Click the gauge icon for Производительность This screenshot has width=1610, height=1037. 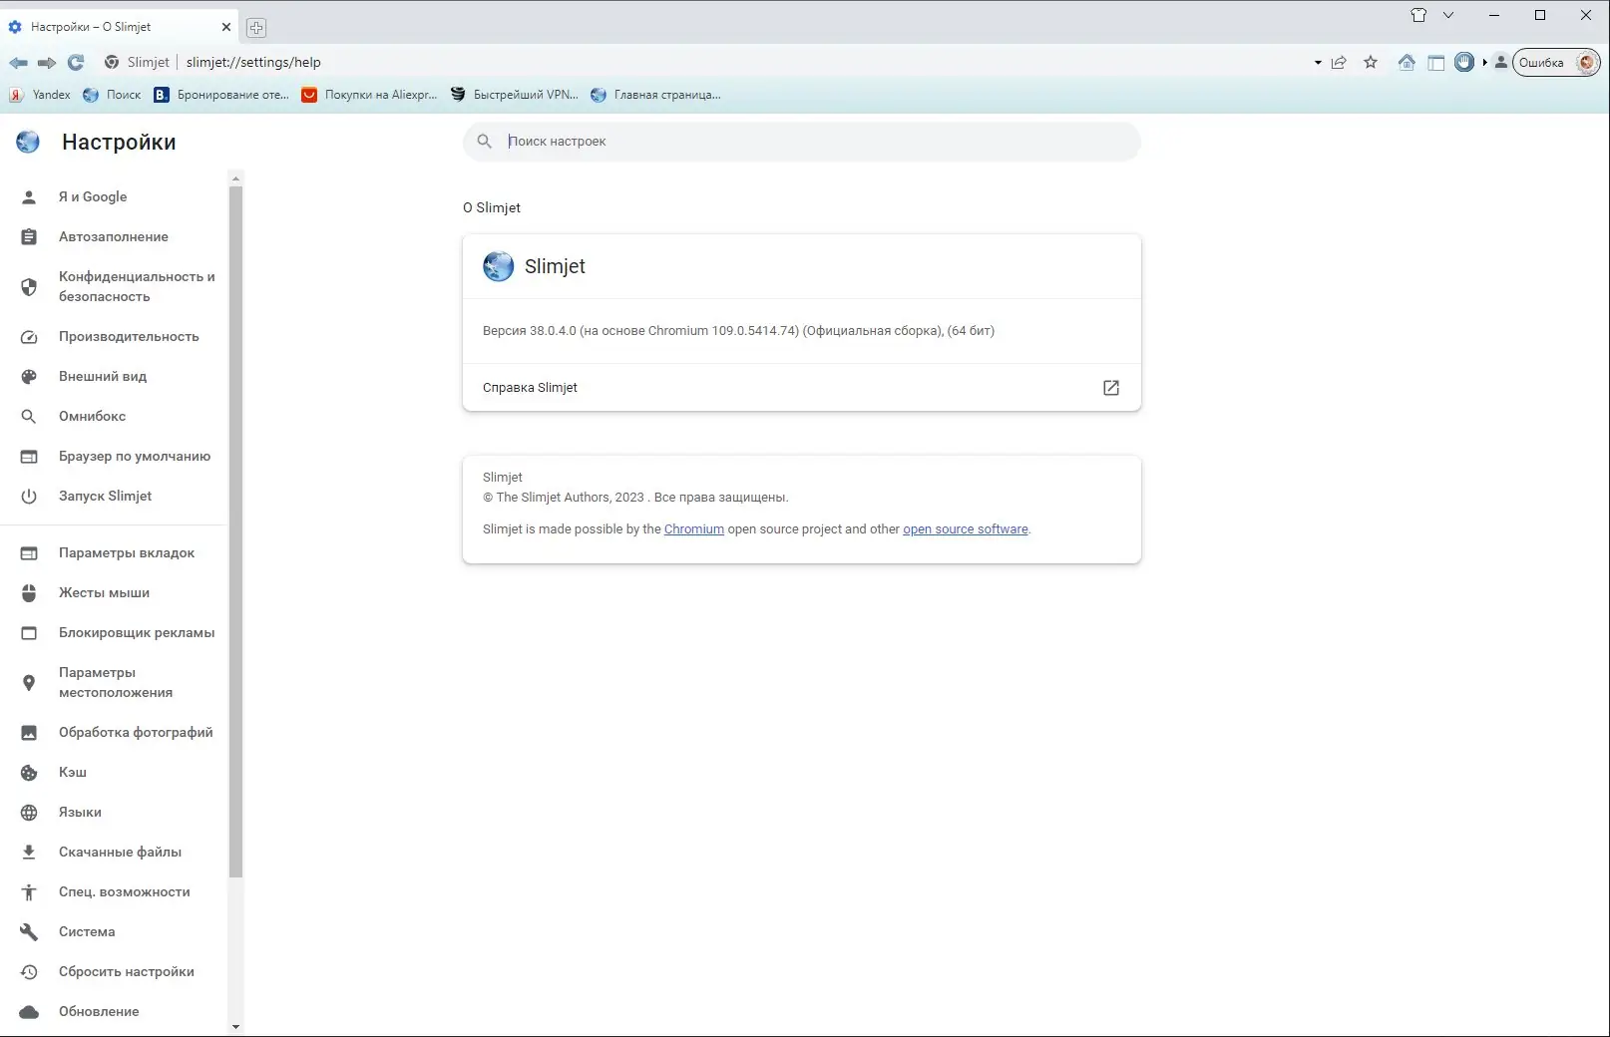pyautogui.click(x=29, y=337)
